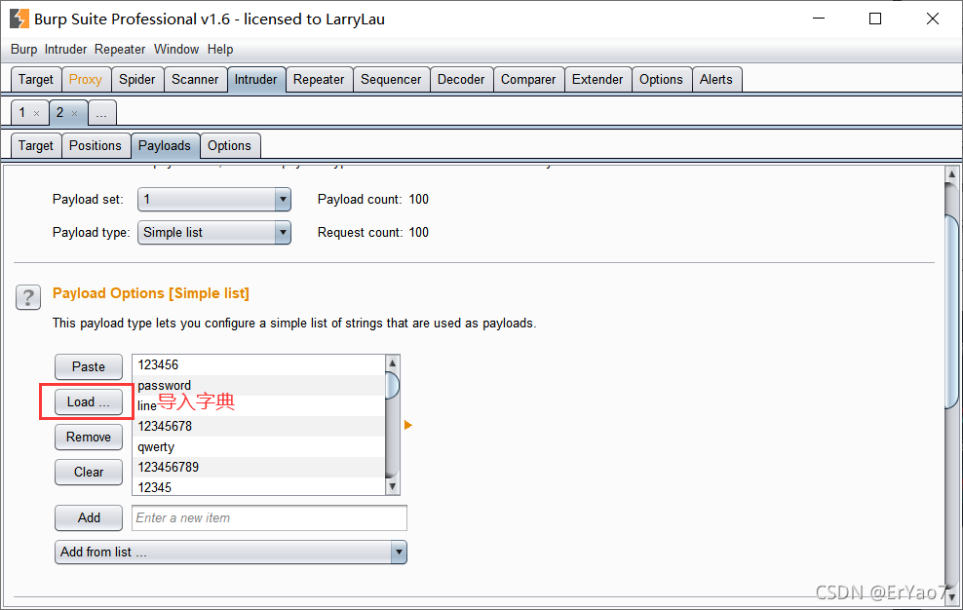Select payload item 123456789

click(258, 467)
